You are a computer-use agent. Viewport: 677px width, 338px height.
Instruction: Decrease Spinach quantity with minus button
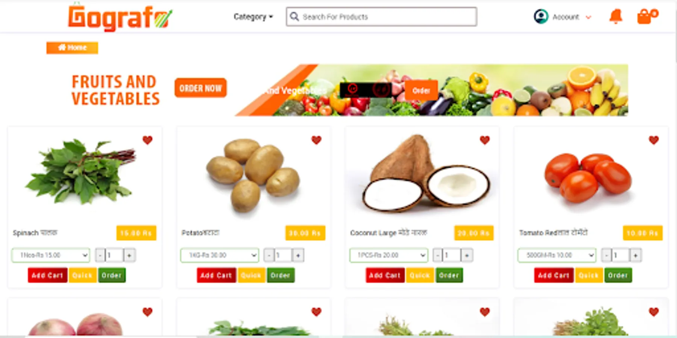point(100,255)
